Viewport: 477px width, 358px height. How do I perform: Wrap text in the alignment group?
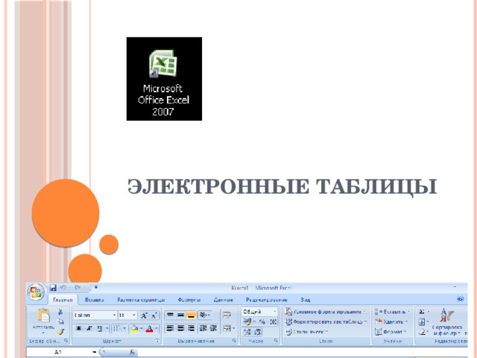click(227, 315)
